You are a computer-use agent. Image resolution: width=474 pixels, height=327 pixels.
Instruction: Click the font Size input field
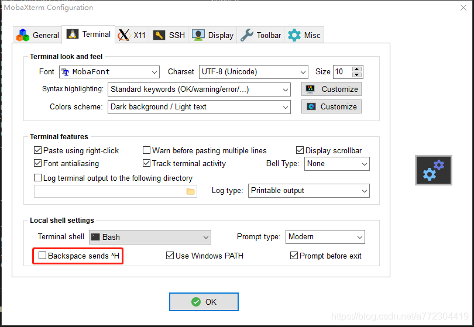(342, 72)
